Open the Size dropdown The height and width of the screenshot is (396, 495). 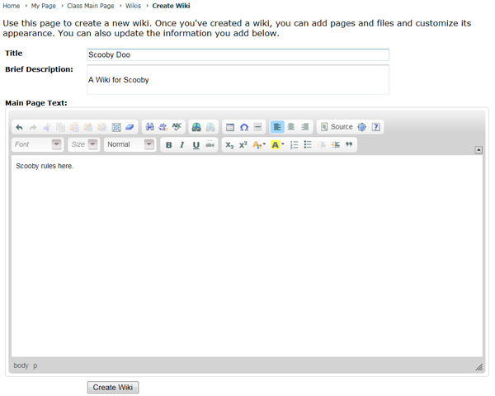83,144
